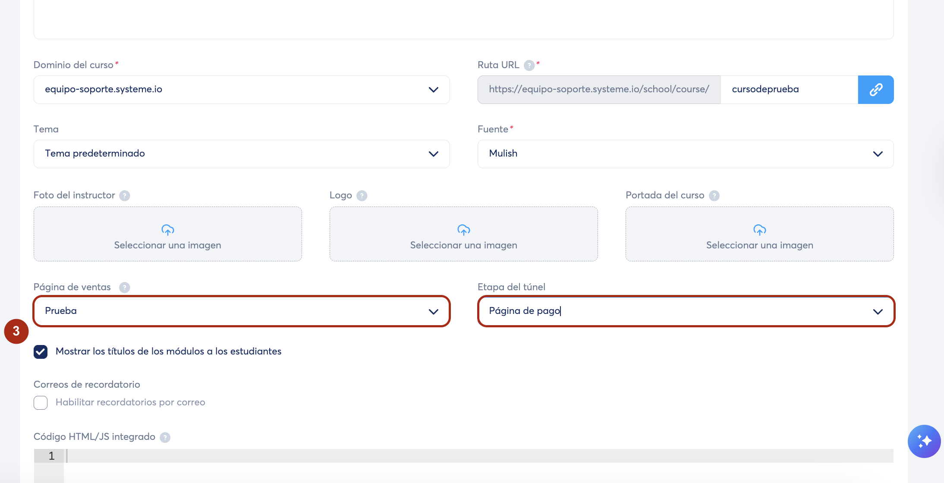Expand the Etapa del túnel dropdown
This screenshot has width=944, height=483.
(x=685, y=311)
